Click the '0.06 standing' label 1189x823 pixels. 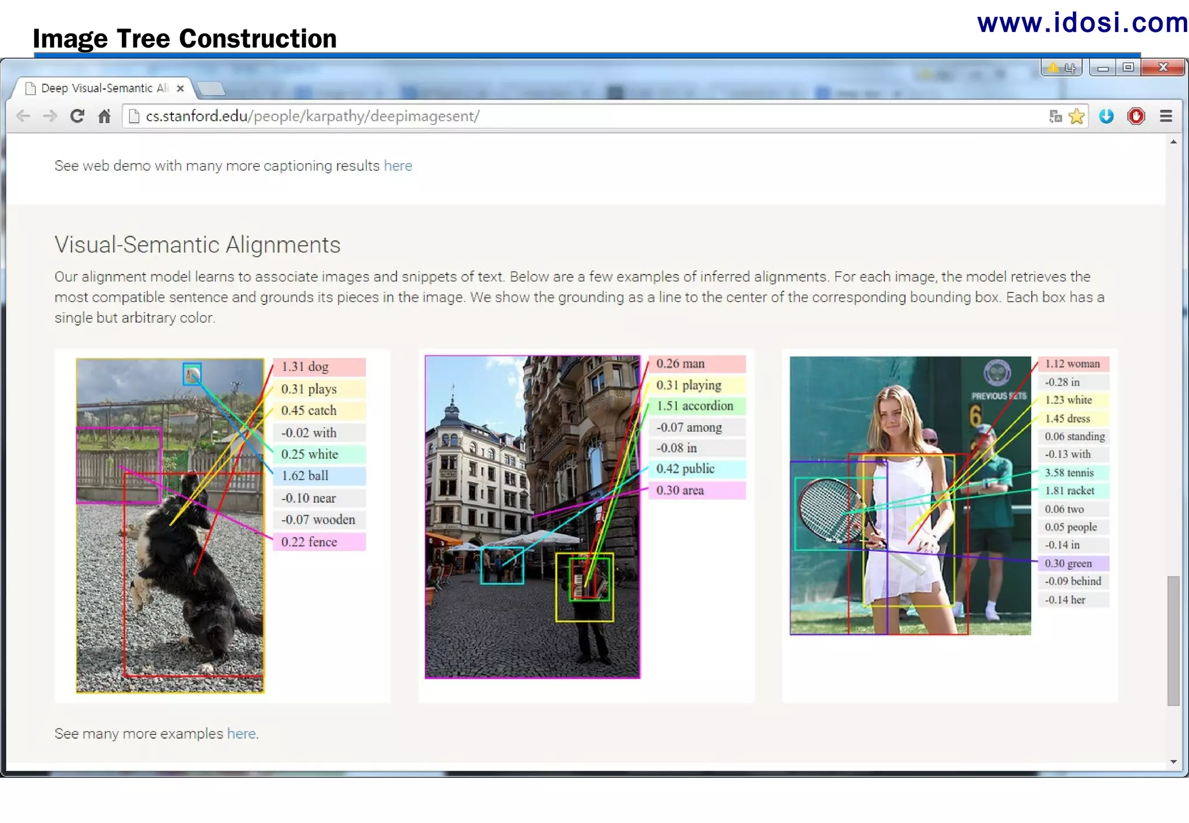1073,436
